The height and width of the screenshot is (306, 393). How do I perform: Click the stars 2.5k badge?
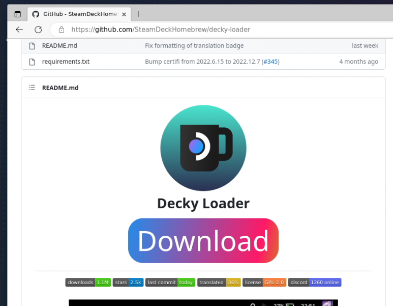pyautogui.click(x=128, y=283)
